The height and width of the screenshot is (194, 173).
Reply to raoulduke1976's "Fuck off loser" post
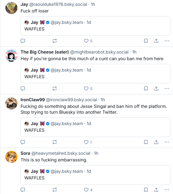coord(23,41)
